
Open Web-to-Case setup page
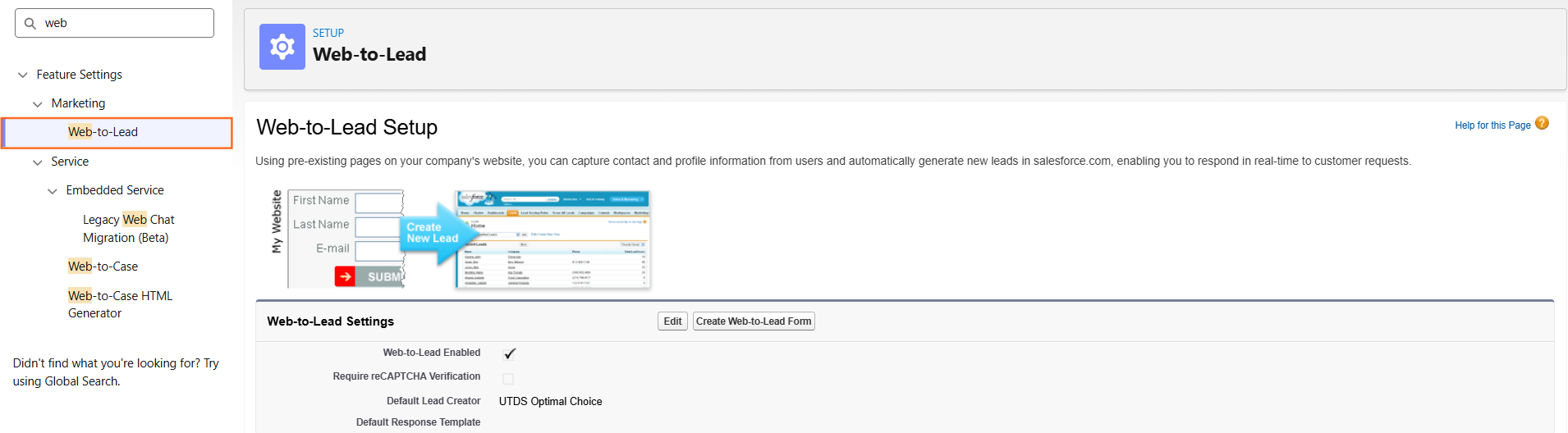click(103, 267)
